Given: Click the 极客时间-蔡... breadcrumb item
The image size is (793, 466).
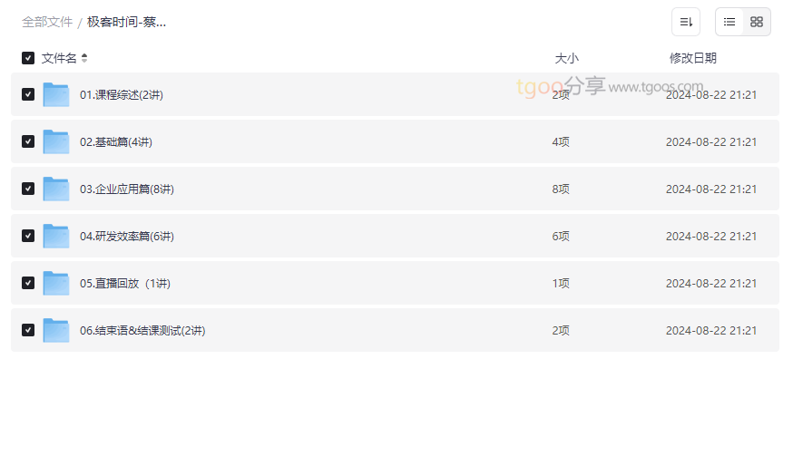Looking at the screenshot, I should 126,22.
